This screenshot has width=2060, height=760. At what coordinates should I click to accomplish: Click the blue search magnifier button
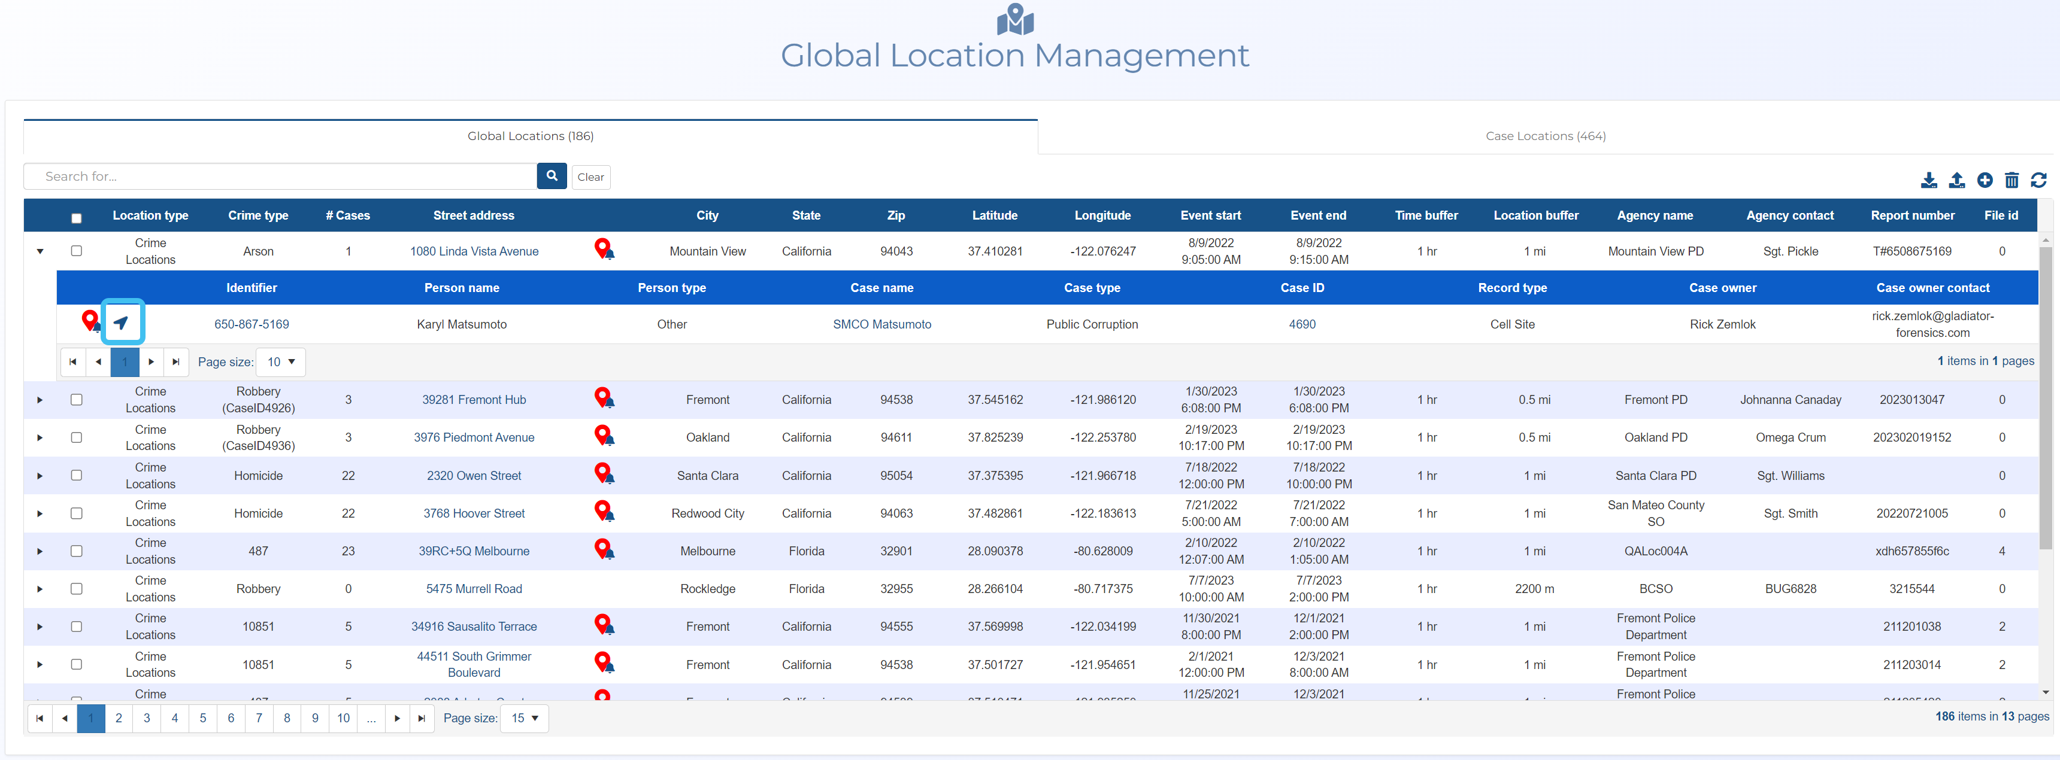point(552,176)
